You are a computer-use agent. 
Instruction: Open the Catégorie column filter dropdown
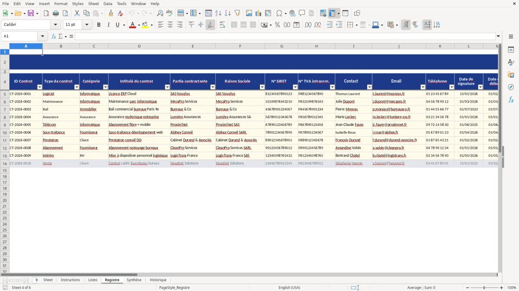pos(105,87)
